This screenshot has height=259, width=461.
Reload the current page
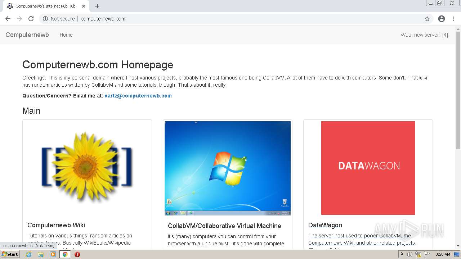pos(31,19)
